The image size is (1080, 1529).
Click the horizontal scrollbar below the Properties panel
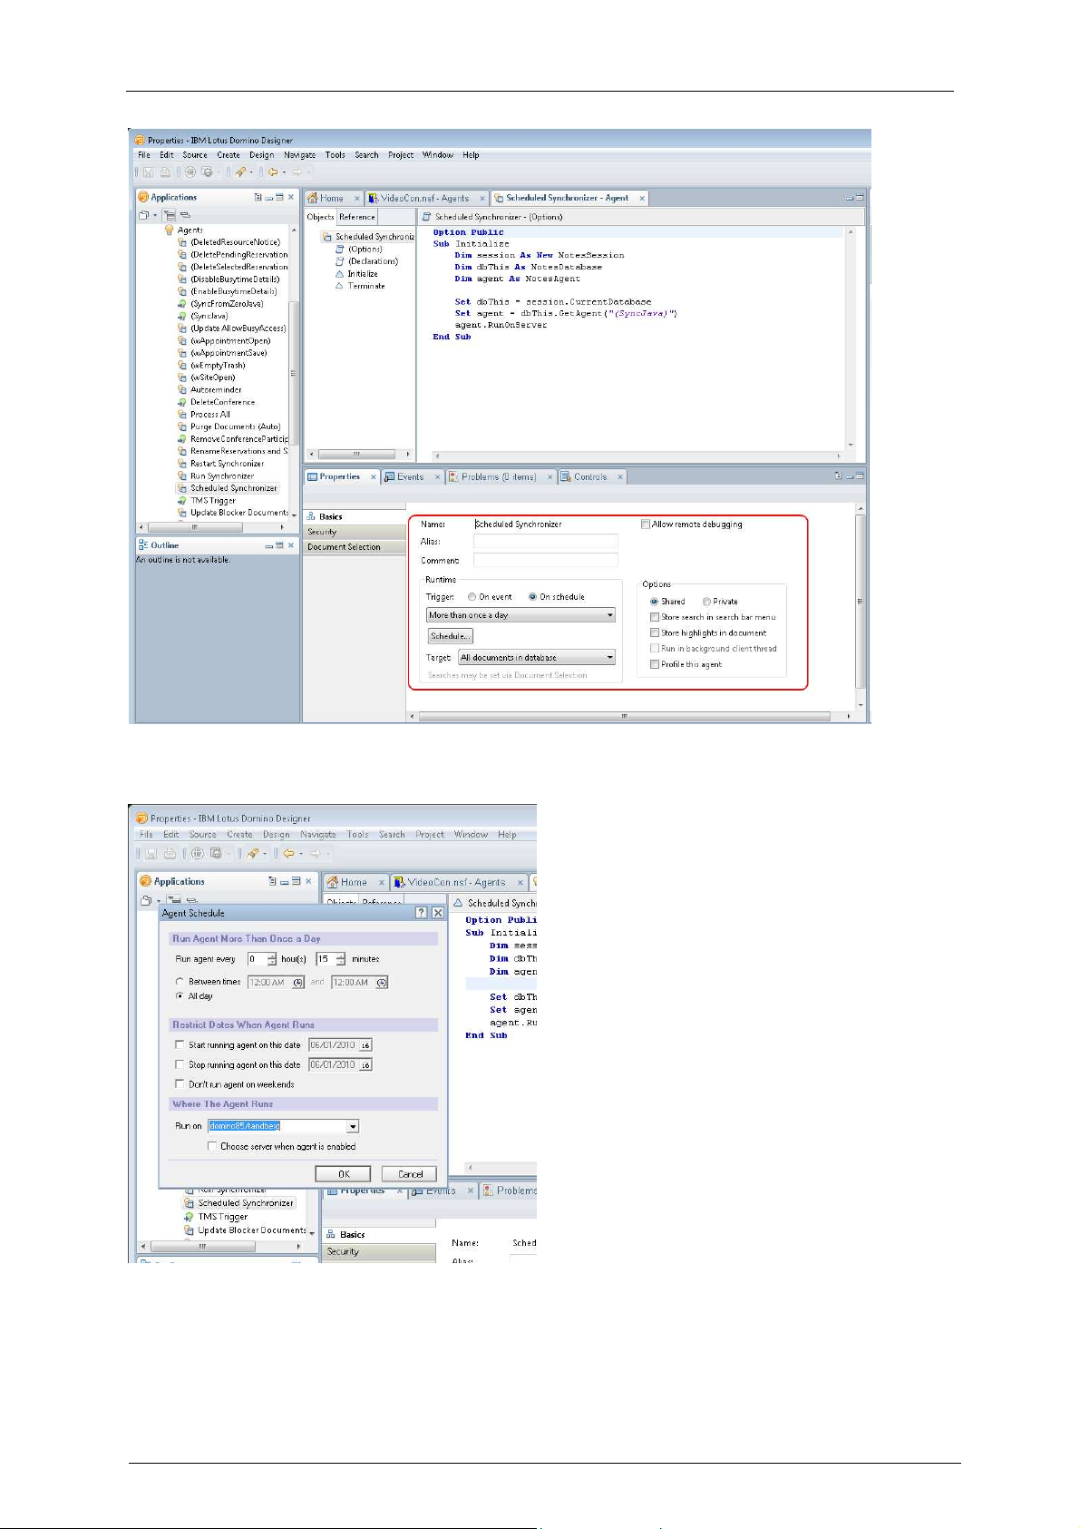pos(631,717)
